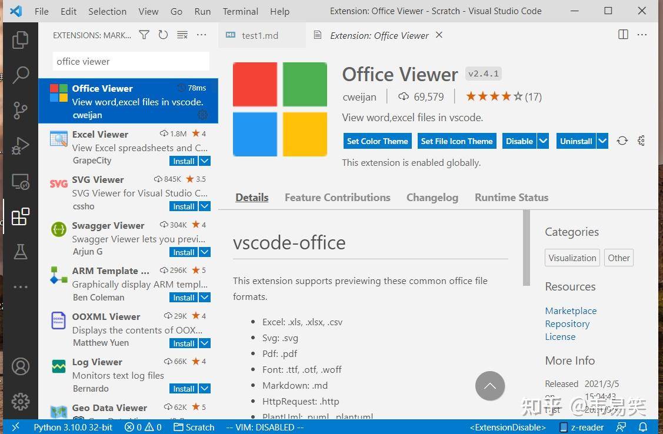Screen dimensions: 663x434
Task: Click the scroll-to-top round button
Action: pyautogui.click(x=490, y=386)
